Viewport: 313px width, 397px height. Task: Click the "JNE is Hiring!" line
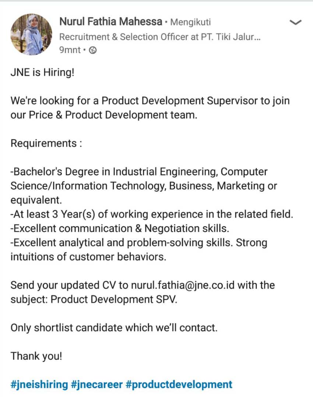tap(42, 72)
